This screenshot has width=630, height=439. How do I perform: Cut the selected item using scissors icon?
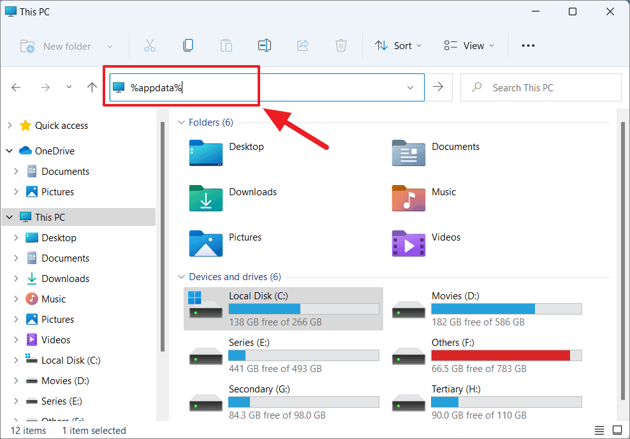(150, 45)
